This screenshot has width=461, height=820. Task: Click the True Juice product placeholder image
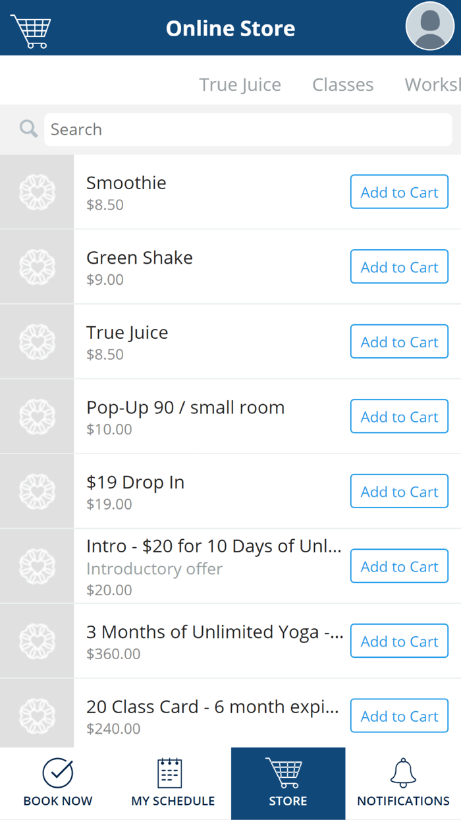pos(37,341)
